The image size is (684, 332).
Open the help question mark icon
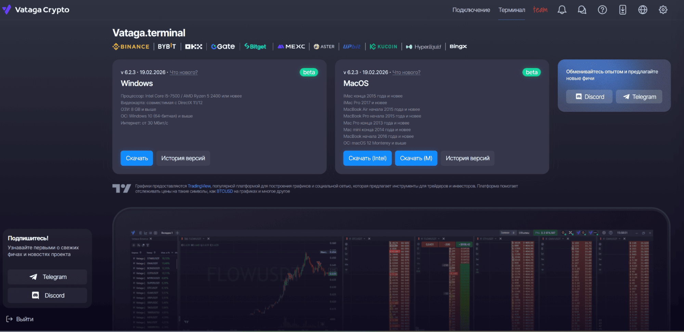(x=602, y=10)
